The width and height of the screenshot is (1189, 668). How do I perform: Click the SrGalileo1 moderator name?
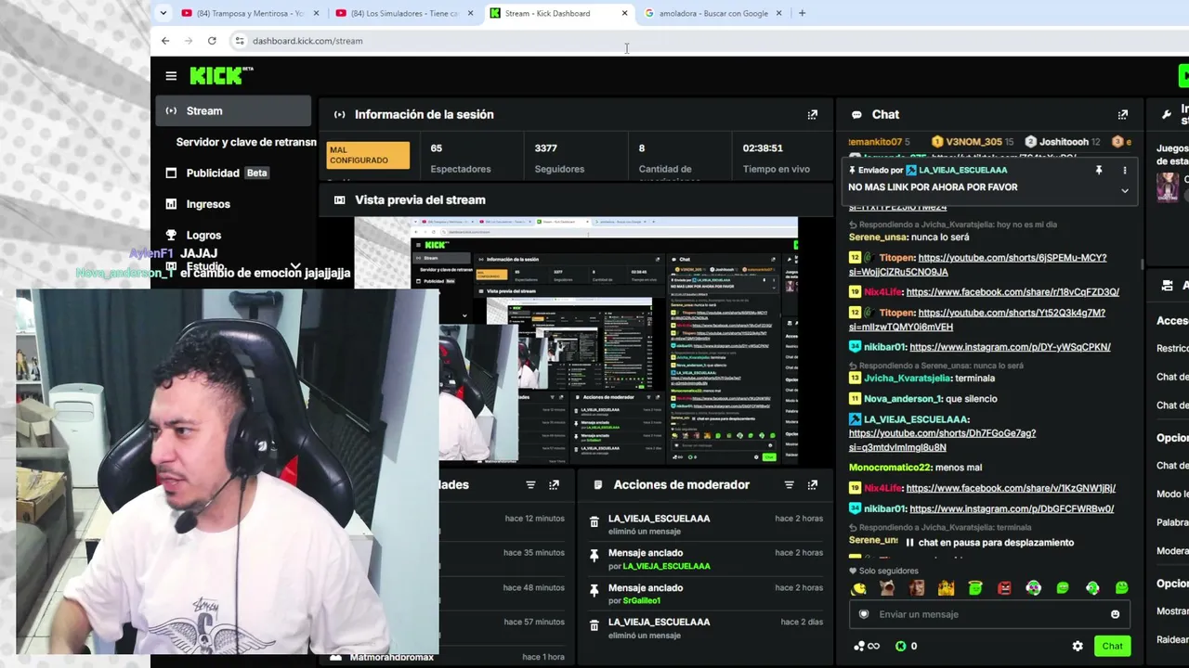pyautogui.click(x=642, y=601)
